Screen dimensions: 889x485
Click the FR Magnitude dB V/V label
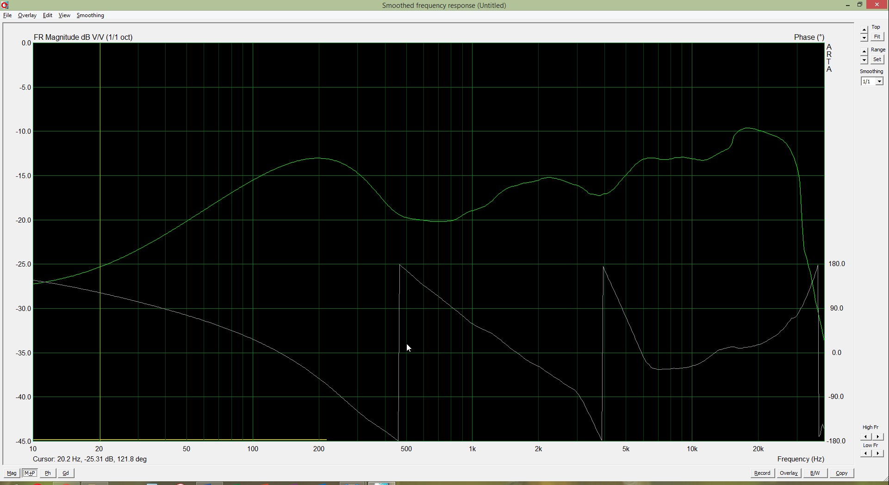click(83, 37)
